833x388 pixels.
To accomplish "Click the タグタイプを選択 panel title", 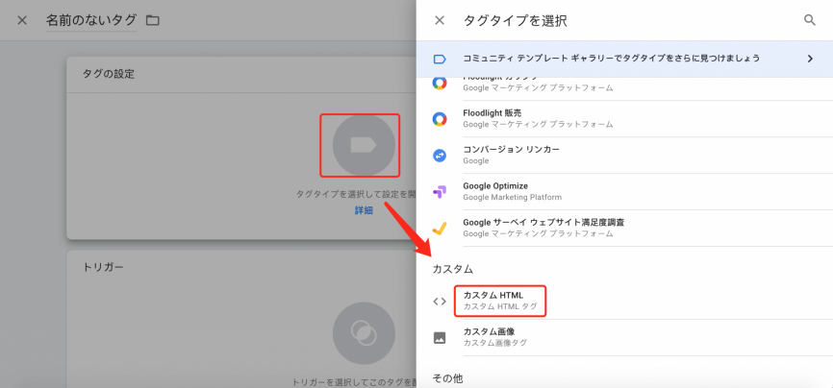I will 516,21.
